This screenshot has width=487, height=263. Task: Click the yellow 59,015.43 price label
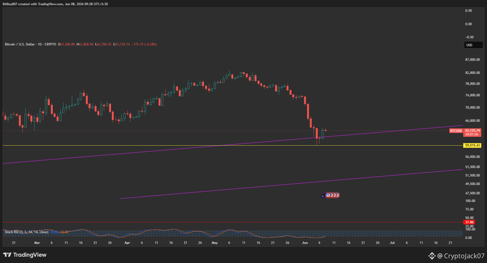click(x=472, y=145)
